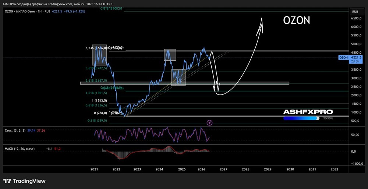Click the 2028 time axis label

[x=245, y=169]
